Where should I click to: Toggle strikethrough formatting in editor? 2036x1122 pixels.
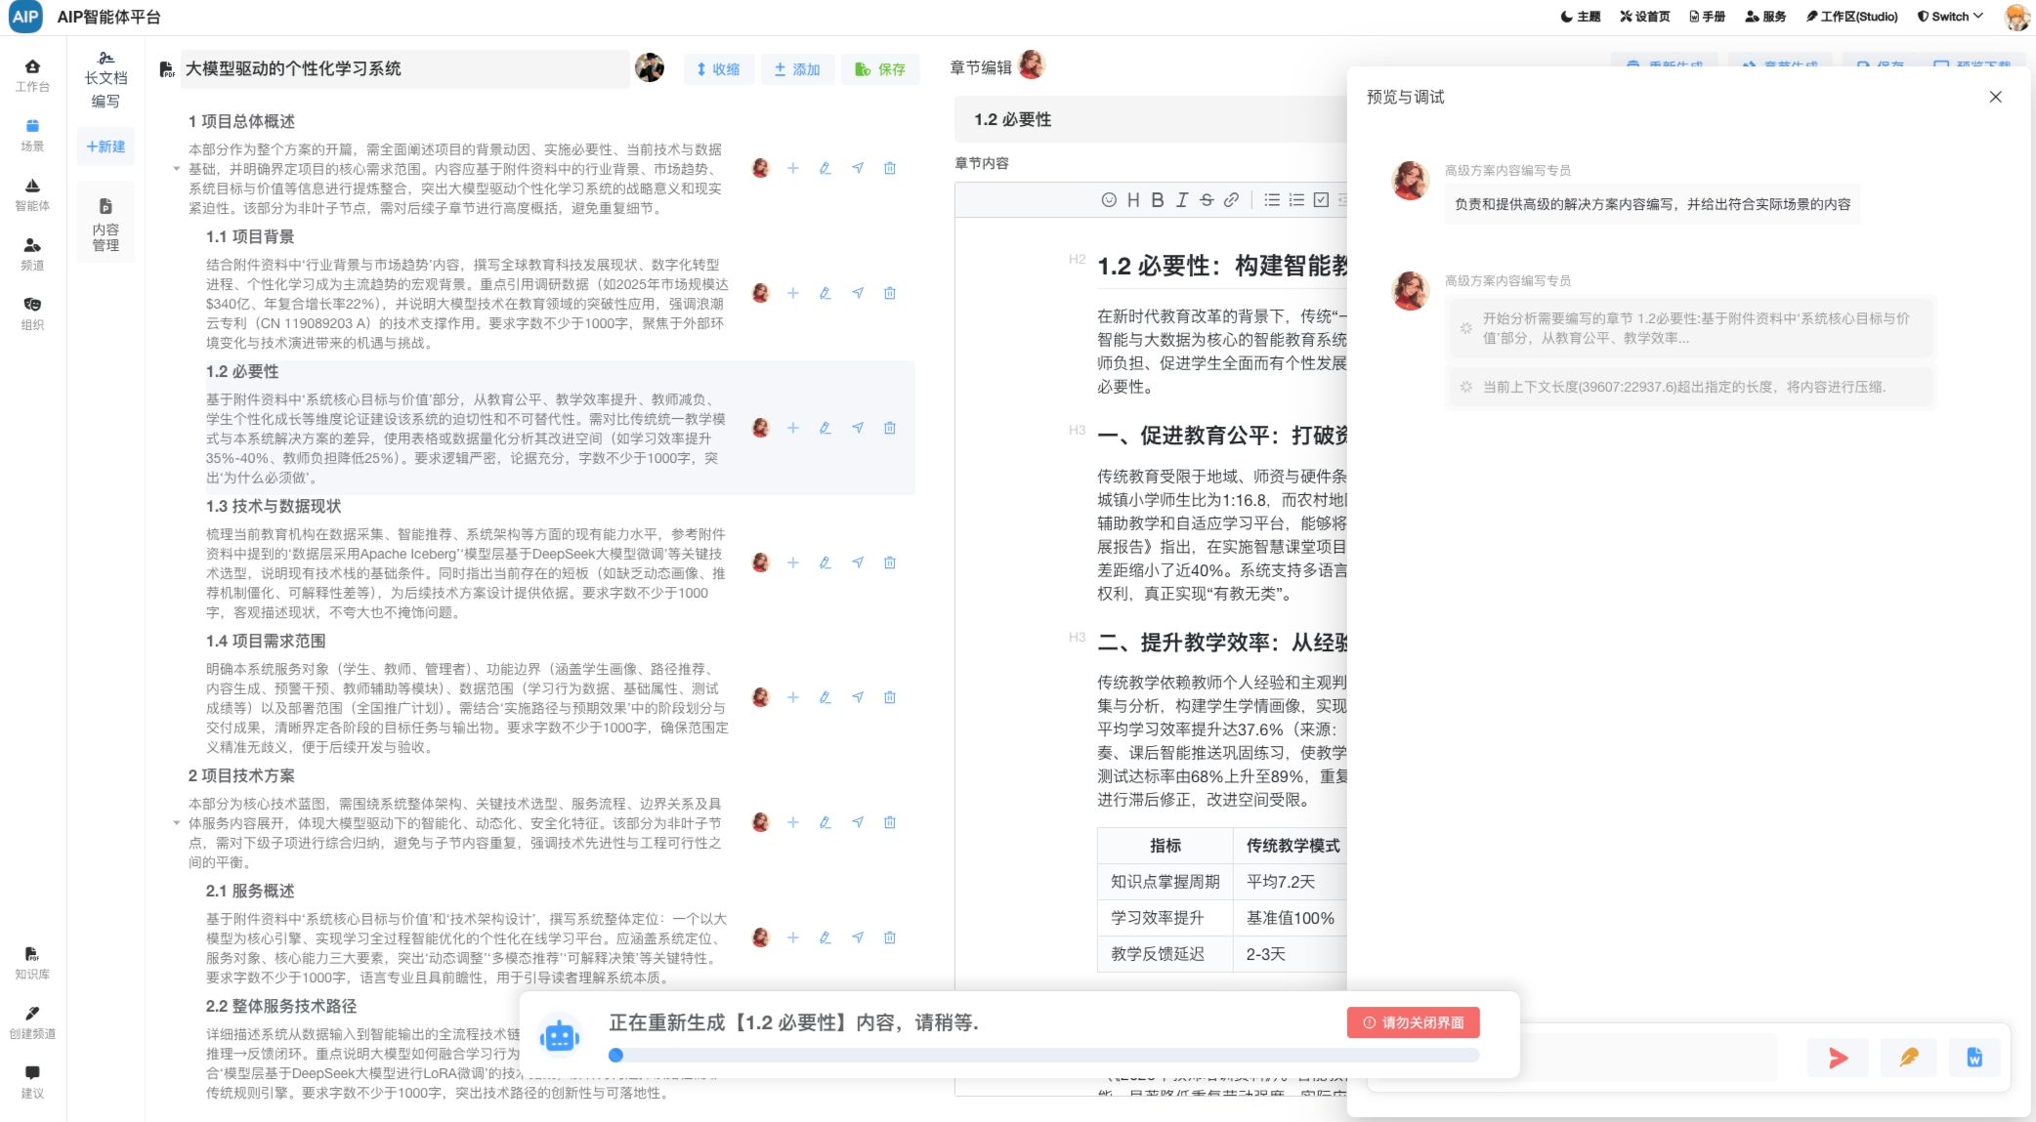click(x=1207, y=200)
